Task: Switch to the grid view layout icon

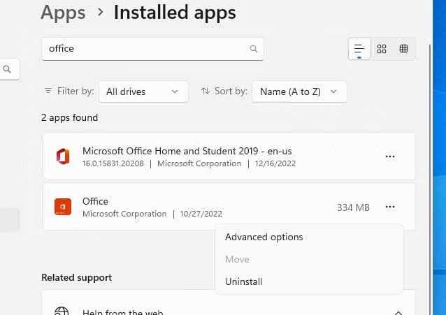Action: [x=382, y=49]
